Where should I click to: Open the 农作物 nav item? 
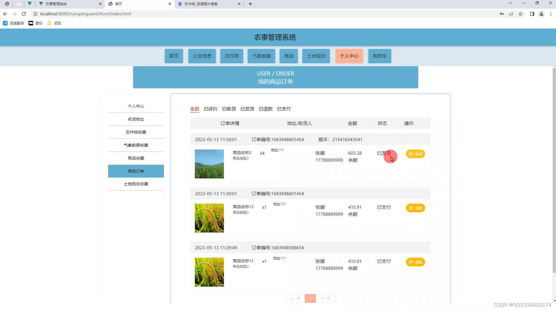(232, 56)
